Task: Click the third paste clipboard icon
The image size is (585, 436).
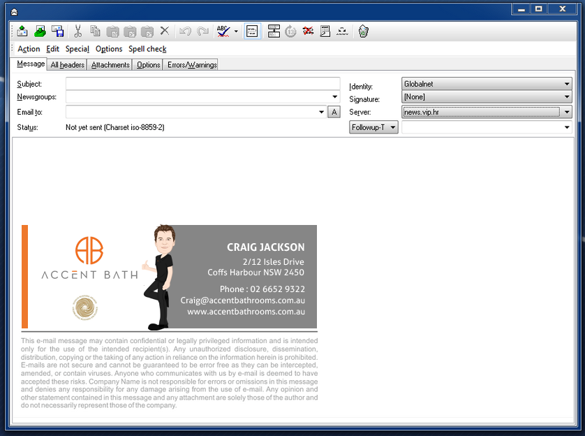Action: 147,31
